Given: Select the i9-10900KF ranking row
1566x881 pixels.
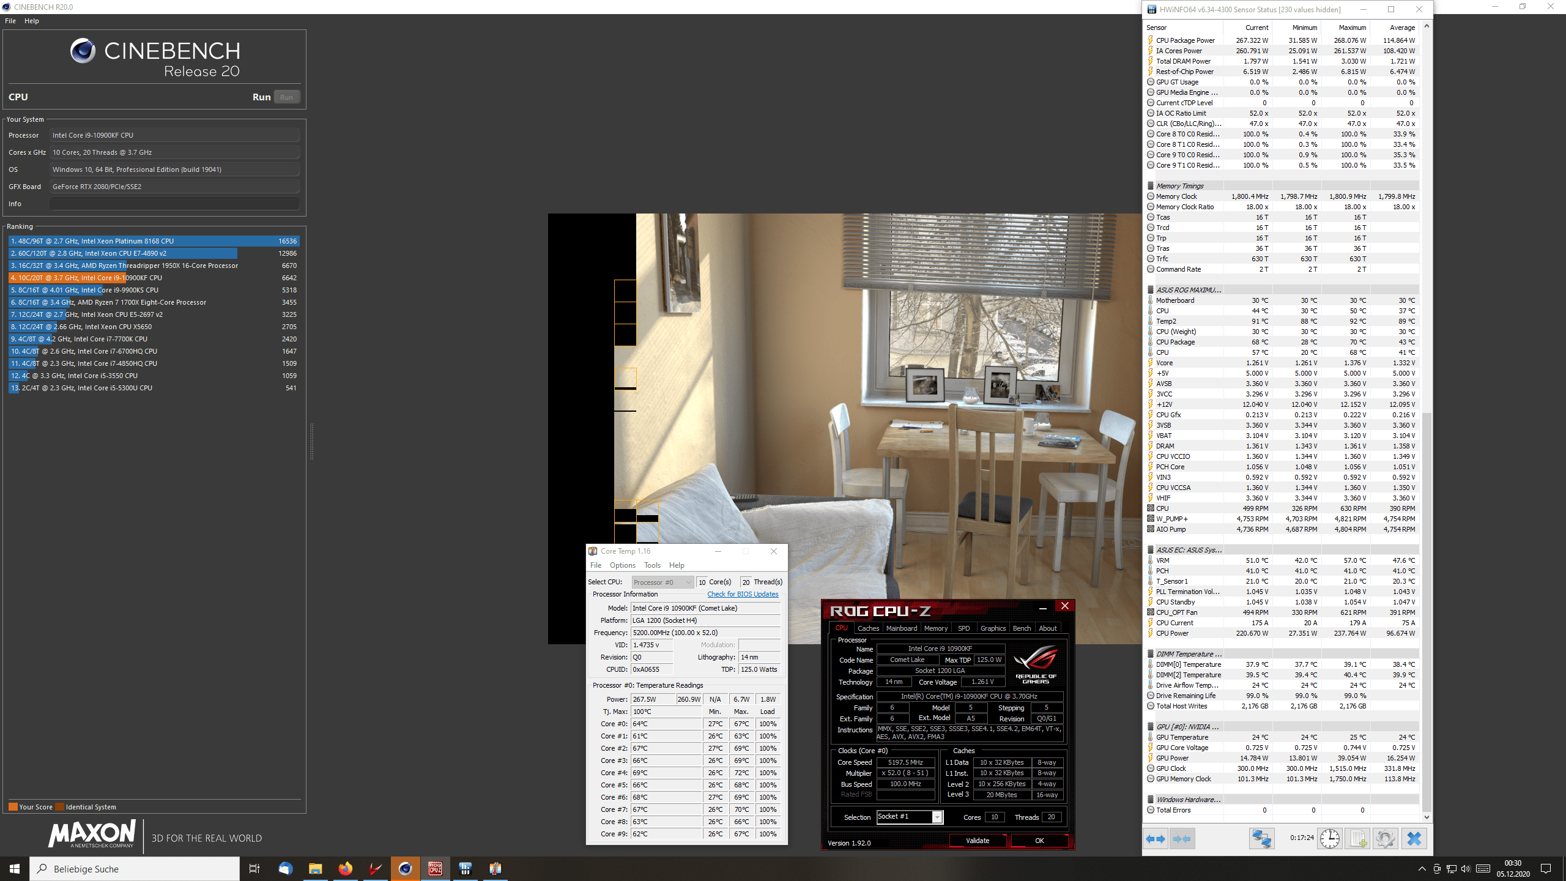Looking at the screenshot, I should point(154,278).
